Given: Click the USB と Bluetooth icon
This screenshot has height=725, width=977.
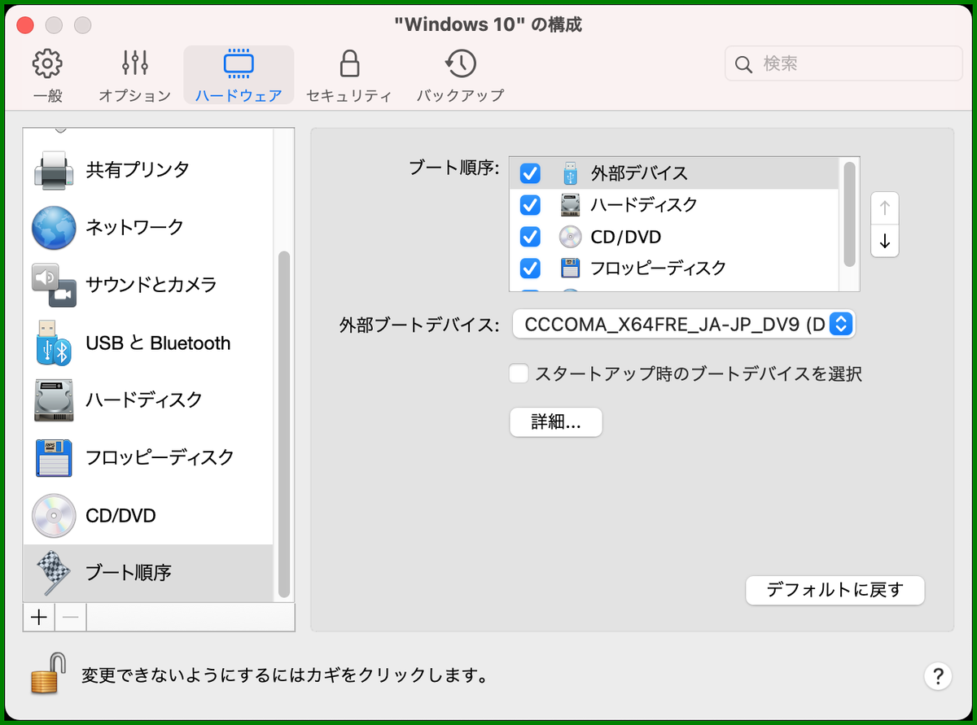Looking at the screenshot, I should (x=55, y=343).
